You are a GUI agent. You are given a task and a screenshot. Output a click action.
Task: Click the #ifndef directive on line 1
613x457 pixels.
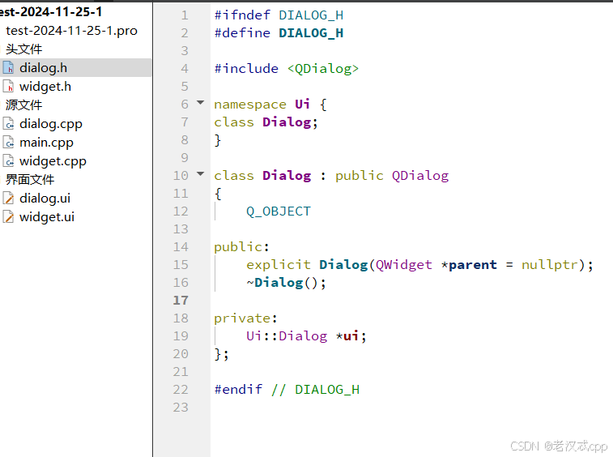coord(242,15)
